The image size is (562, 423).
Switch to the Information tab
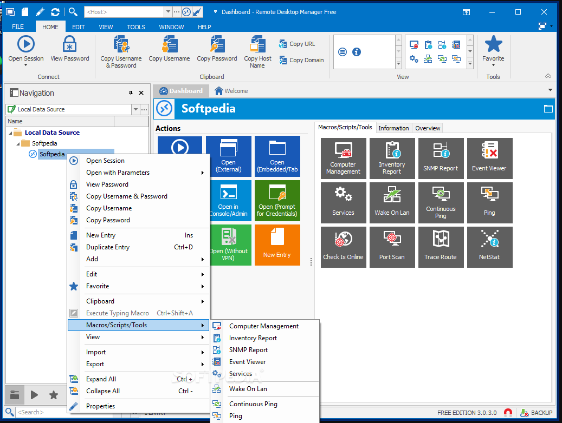tap(393, 128)
